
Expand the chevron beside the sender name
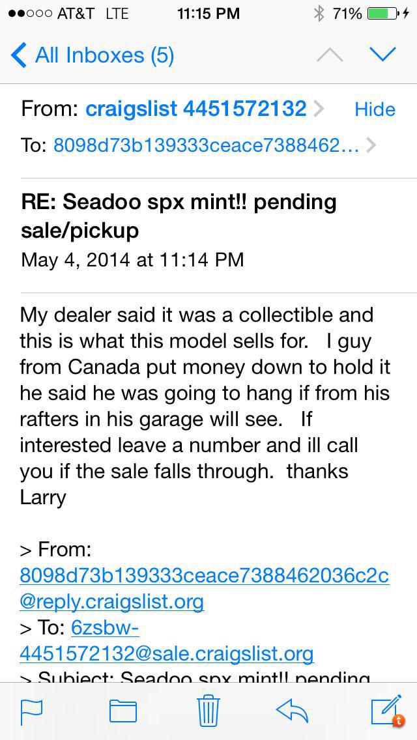(x=319, y=109)
